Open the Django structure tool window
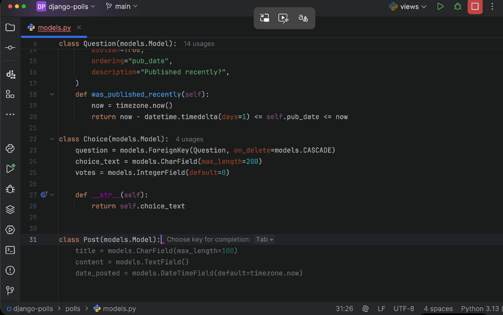Image resolution: width=503 pixels, height=315 pixels. click(10, 75)
